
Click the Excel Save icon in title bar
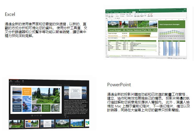pos(109,11)
